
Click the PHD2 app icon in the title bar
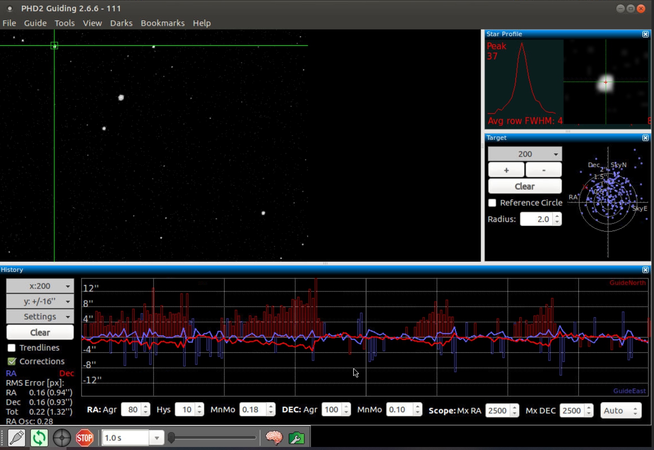click(x=10, y=9)
